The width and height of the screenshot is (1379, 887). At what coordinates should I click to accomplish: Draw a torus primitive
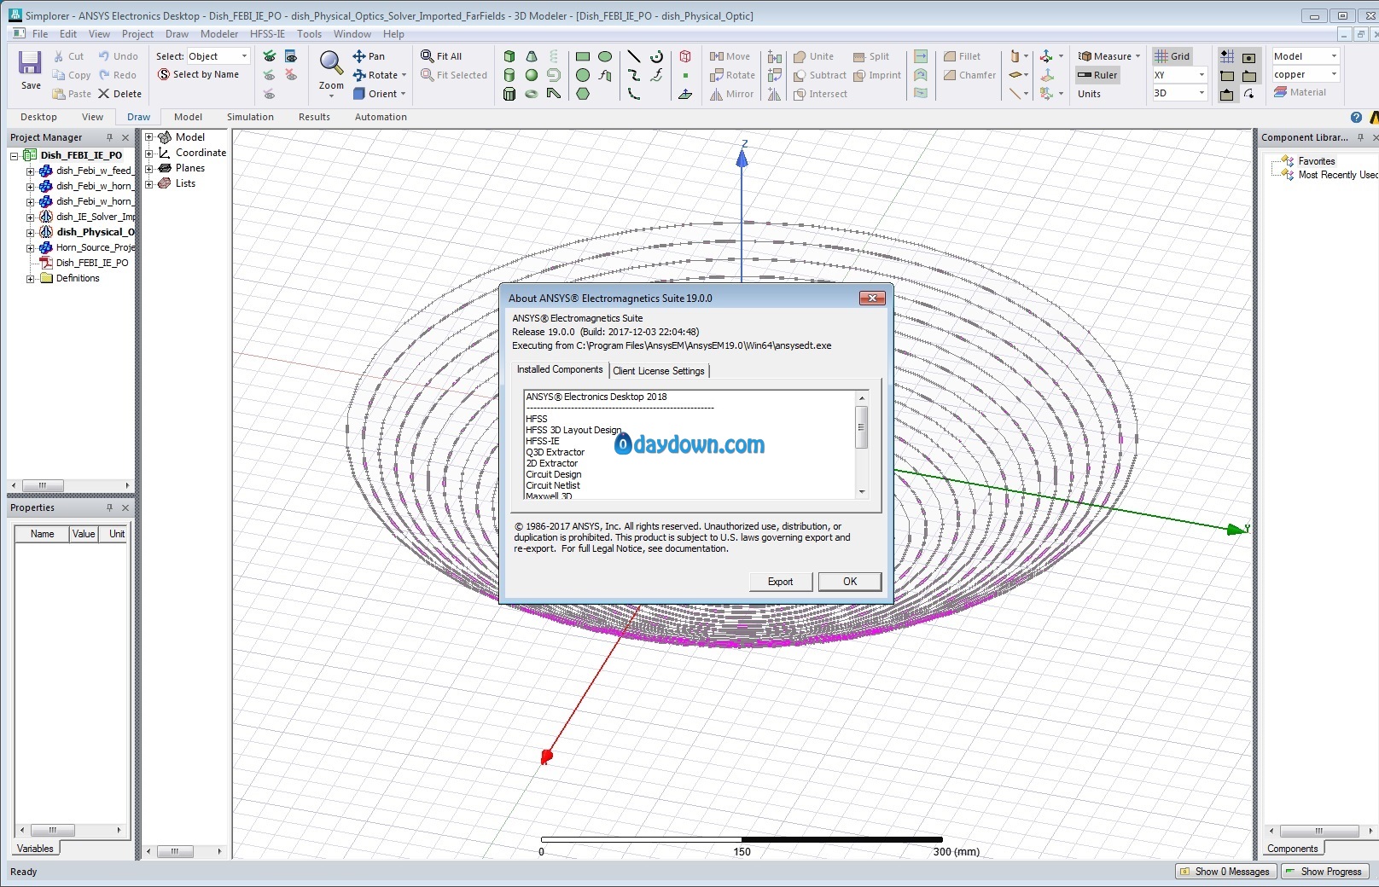[532, 94]
